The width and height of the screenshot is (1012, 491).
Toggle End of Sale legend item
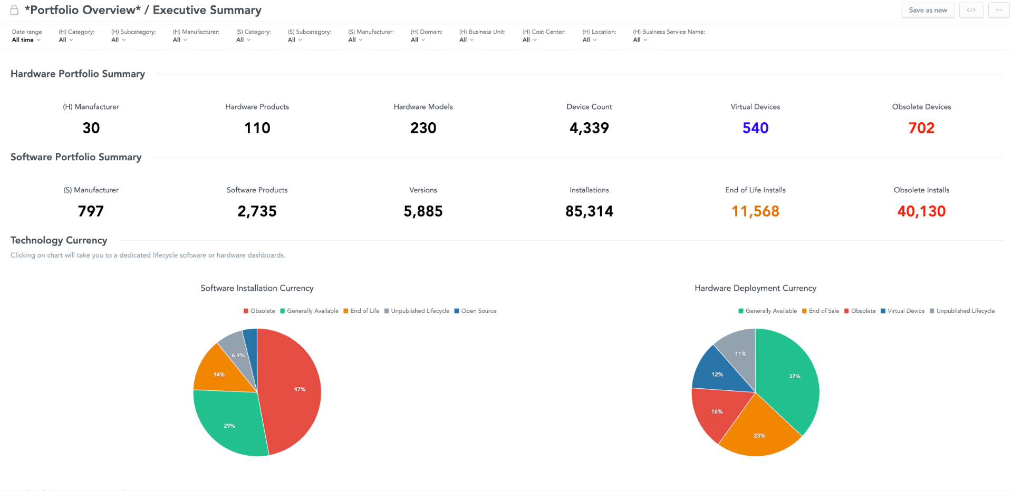pyautogui.click(x=821, y=311)
